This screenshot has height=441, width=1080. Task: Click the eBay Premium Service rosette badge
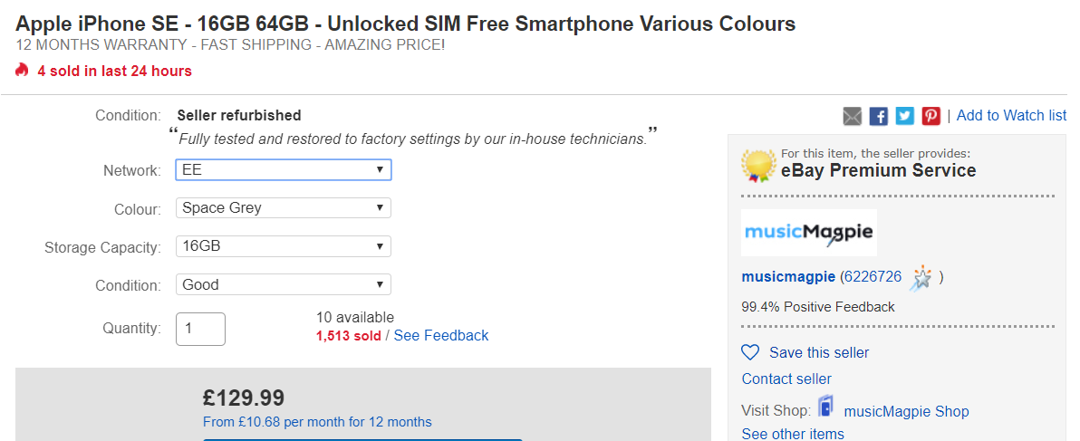click(x=758, y=165)
